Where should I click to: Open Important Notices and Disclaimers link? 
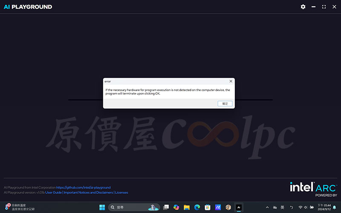coord(88,193)
